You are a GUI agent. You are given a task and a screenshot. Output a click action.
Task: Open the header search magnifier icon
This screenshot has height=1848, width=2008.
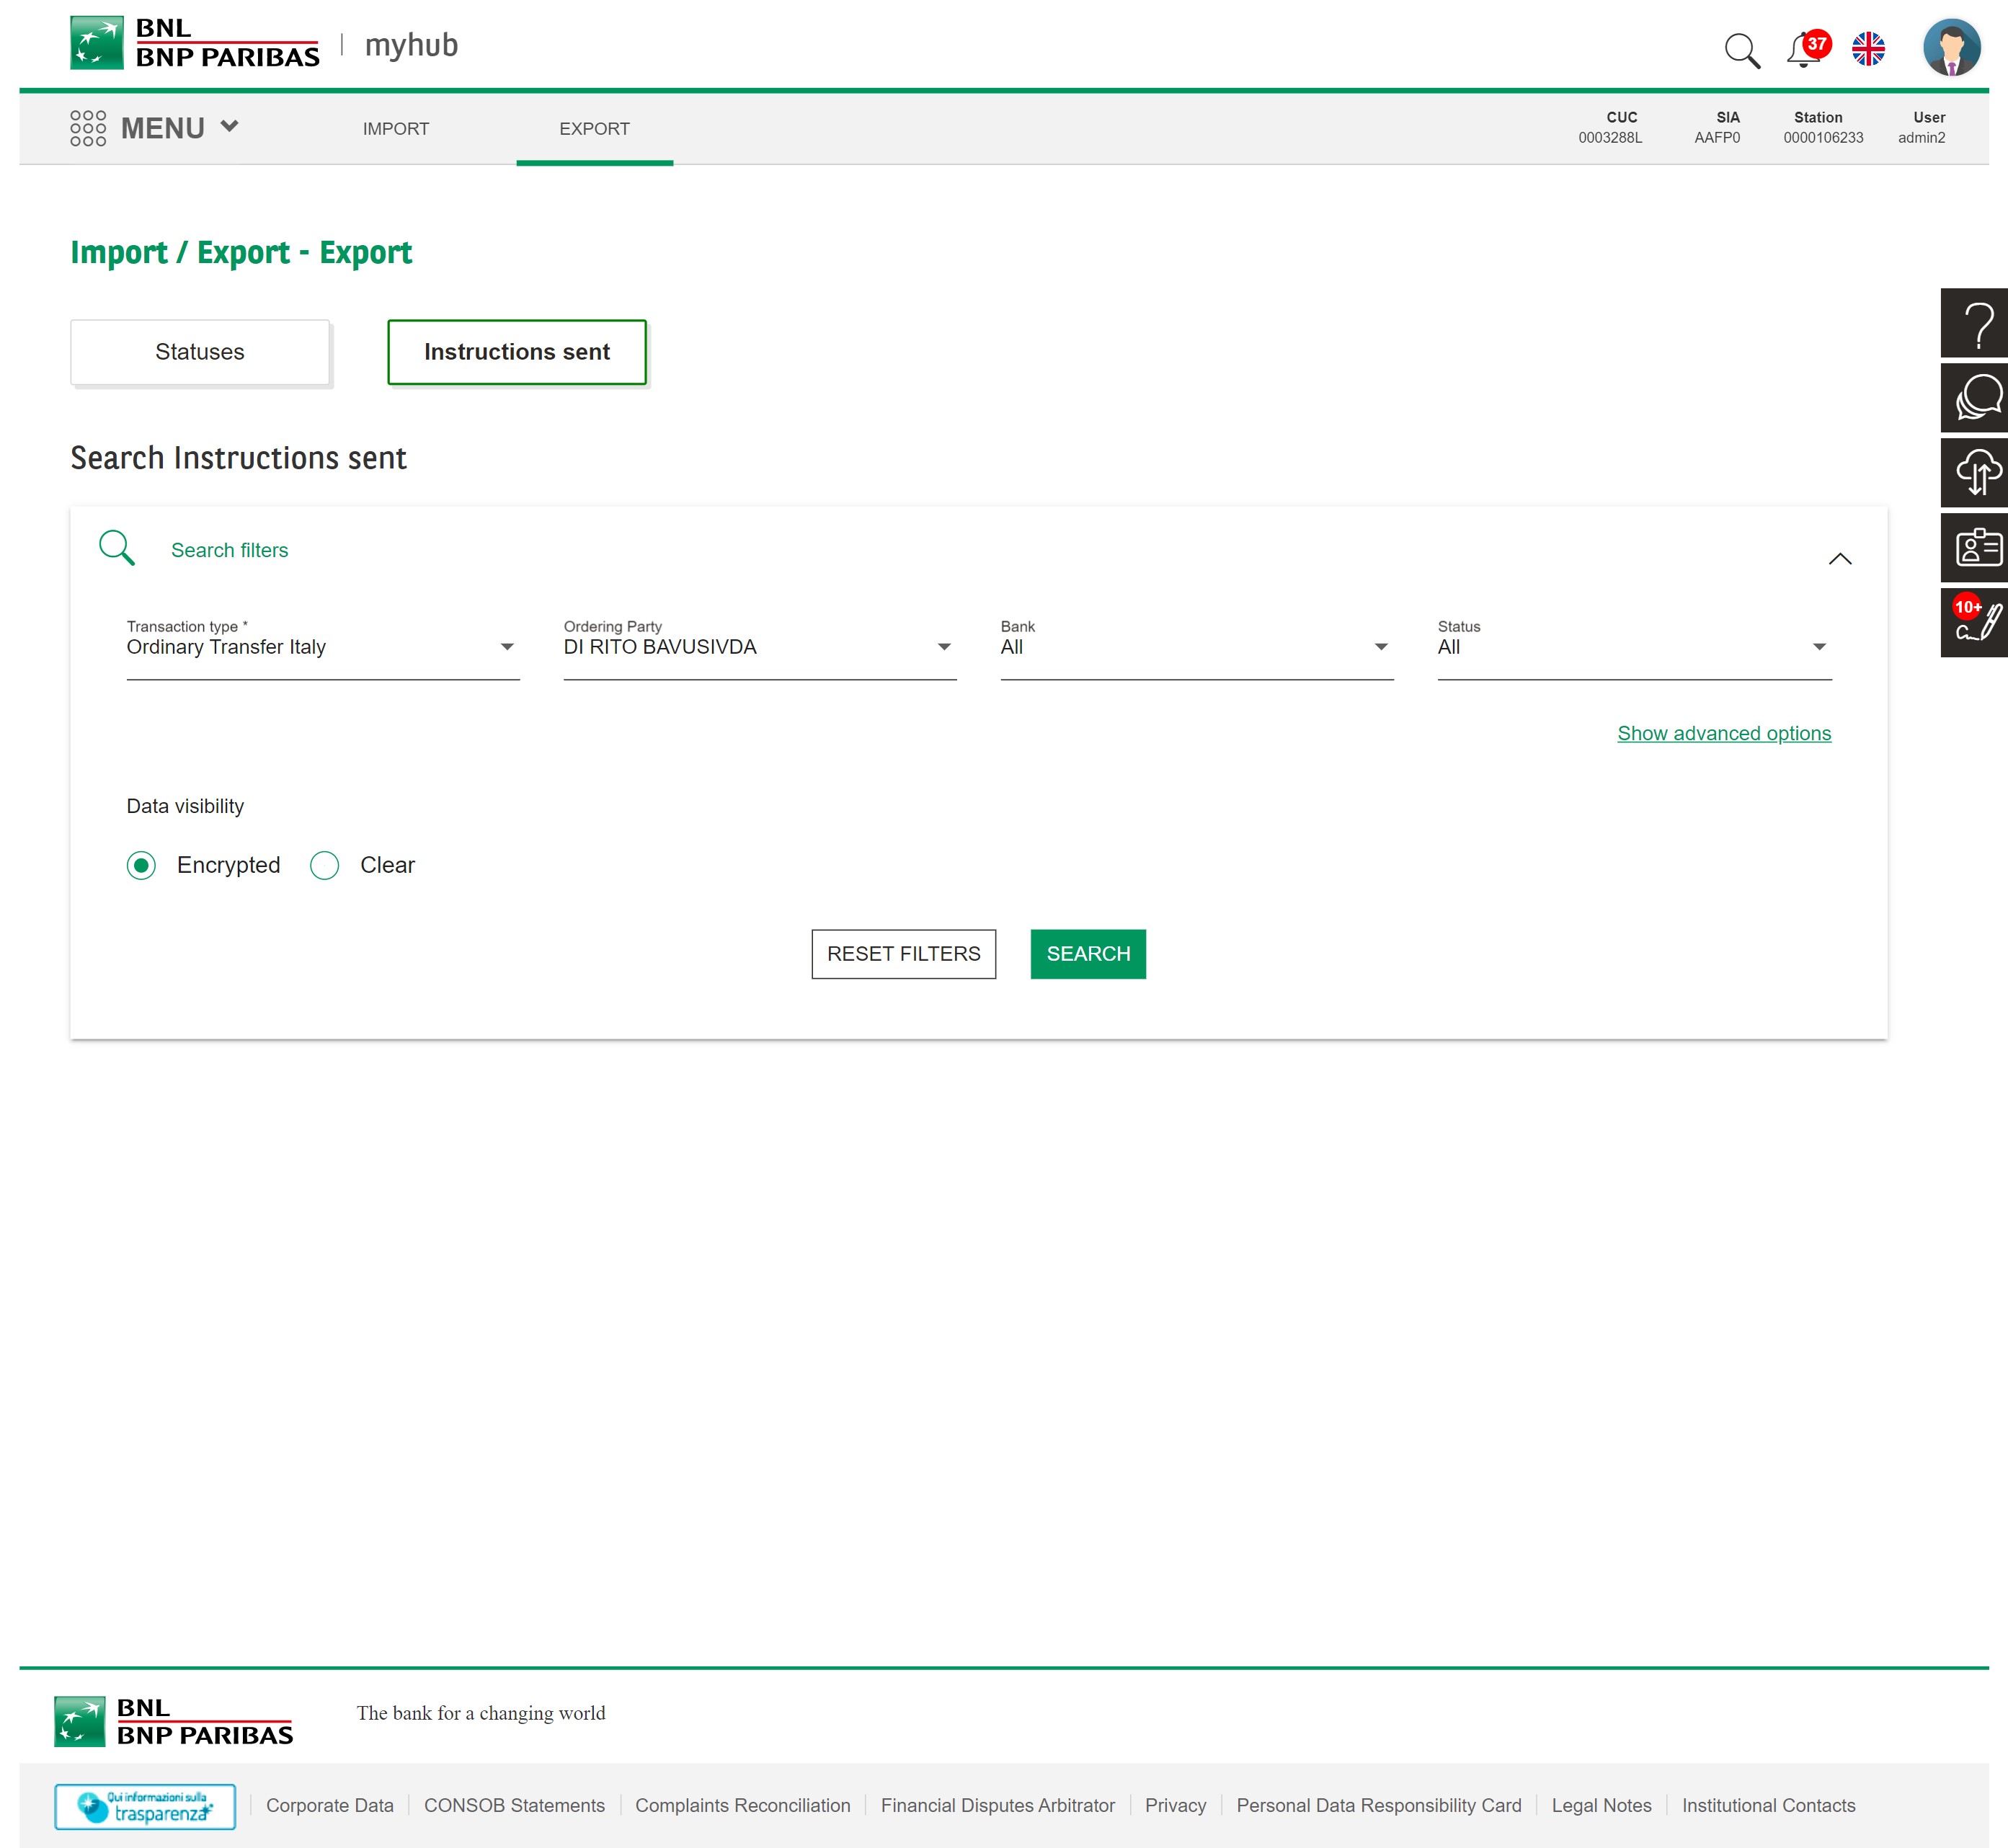pyautogui.click(x=1742, y=50)
